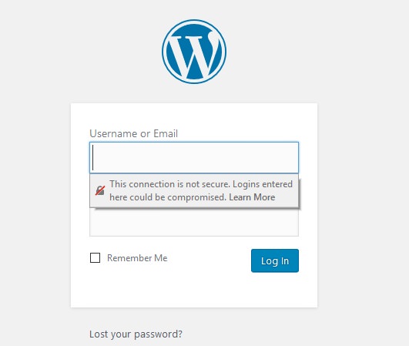Open the Lost your password? link
The image size is (409, 346).
point(136,334)
